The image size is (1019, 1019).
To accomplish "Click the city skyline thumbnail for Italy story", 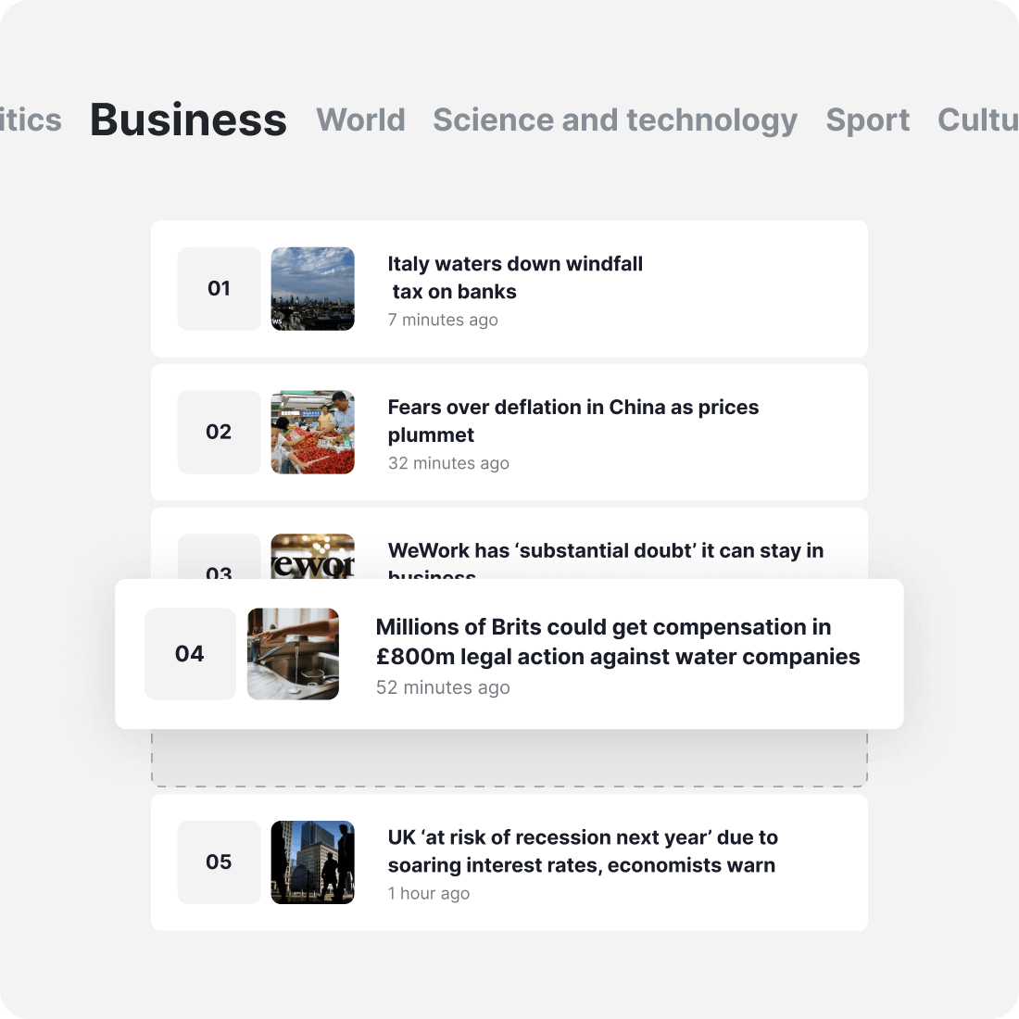I will [312, 288].
